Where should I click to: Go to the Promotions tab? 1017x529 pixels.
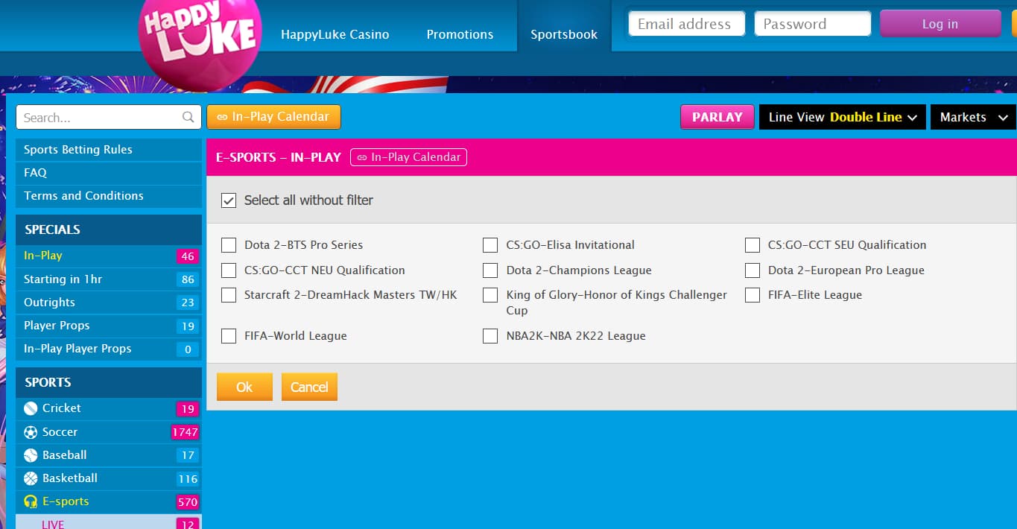(x=460, y=34)
